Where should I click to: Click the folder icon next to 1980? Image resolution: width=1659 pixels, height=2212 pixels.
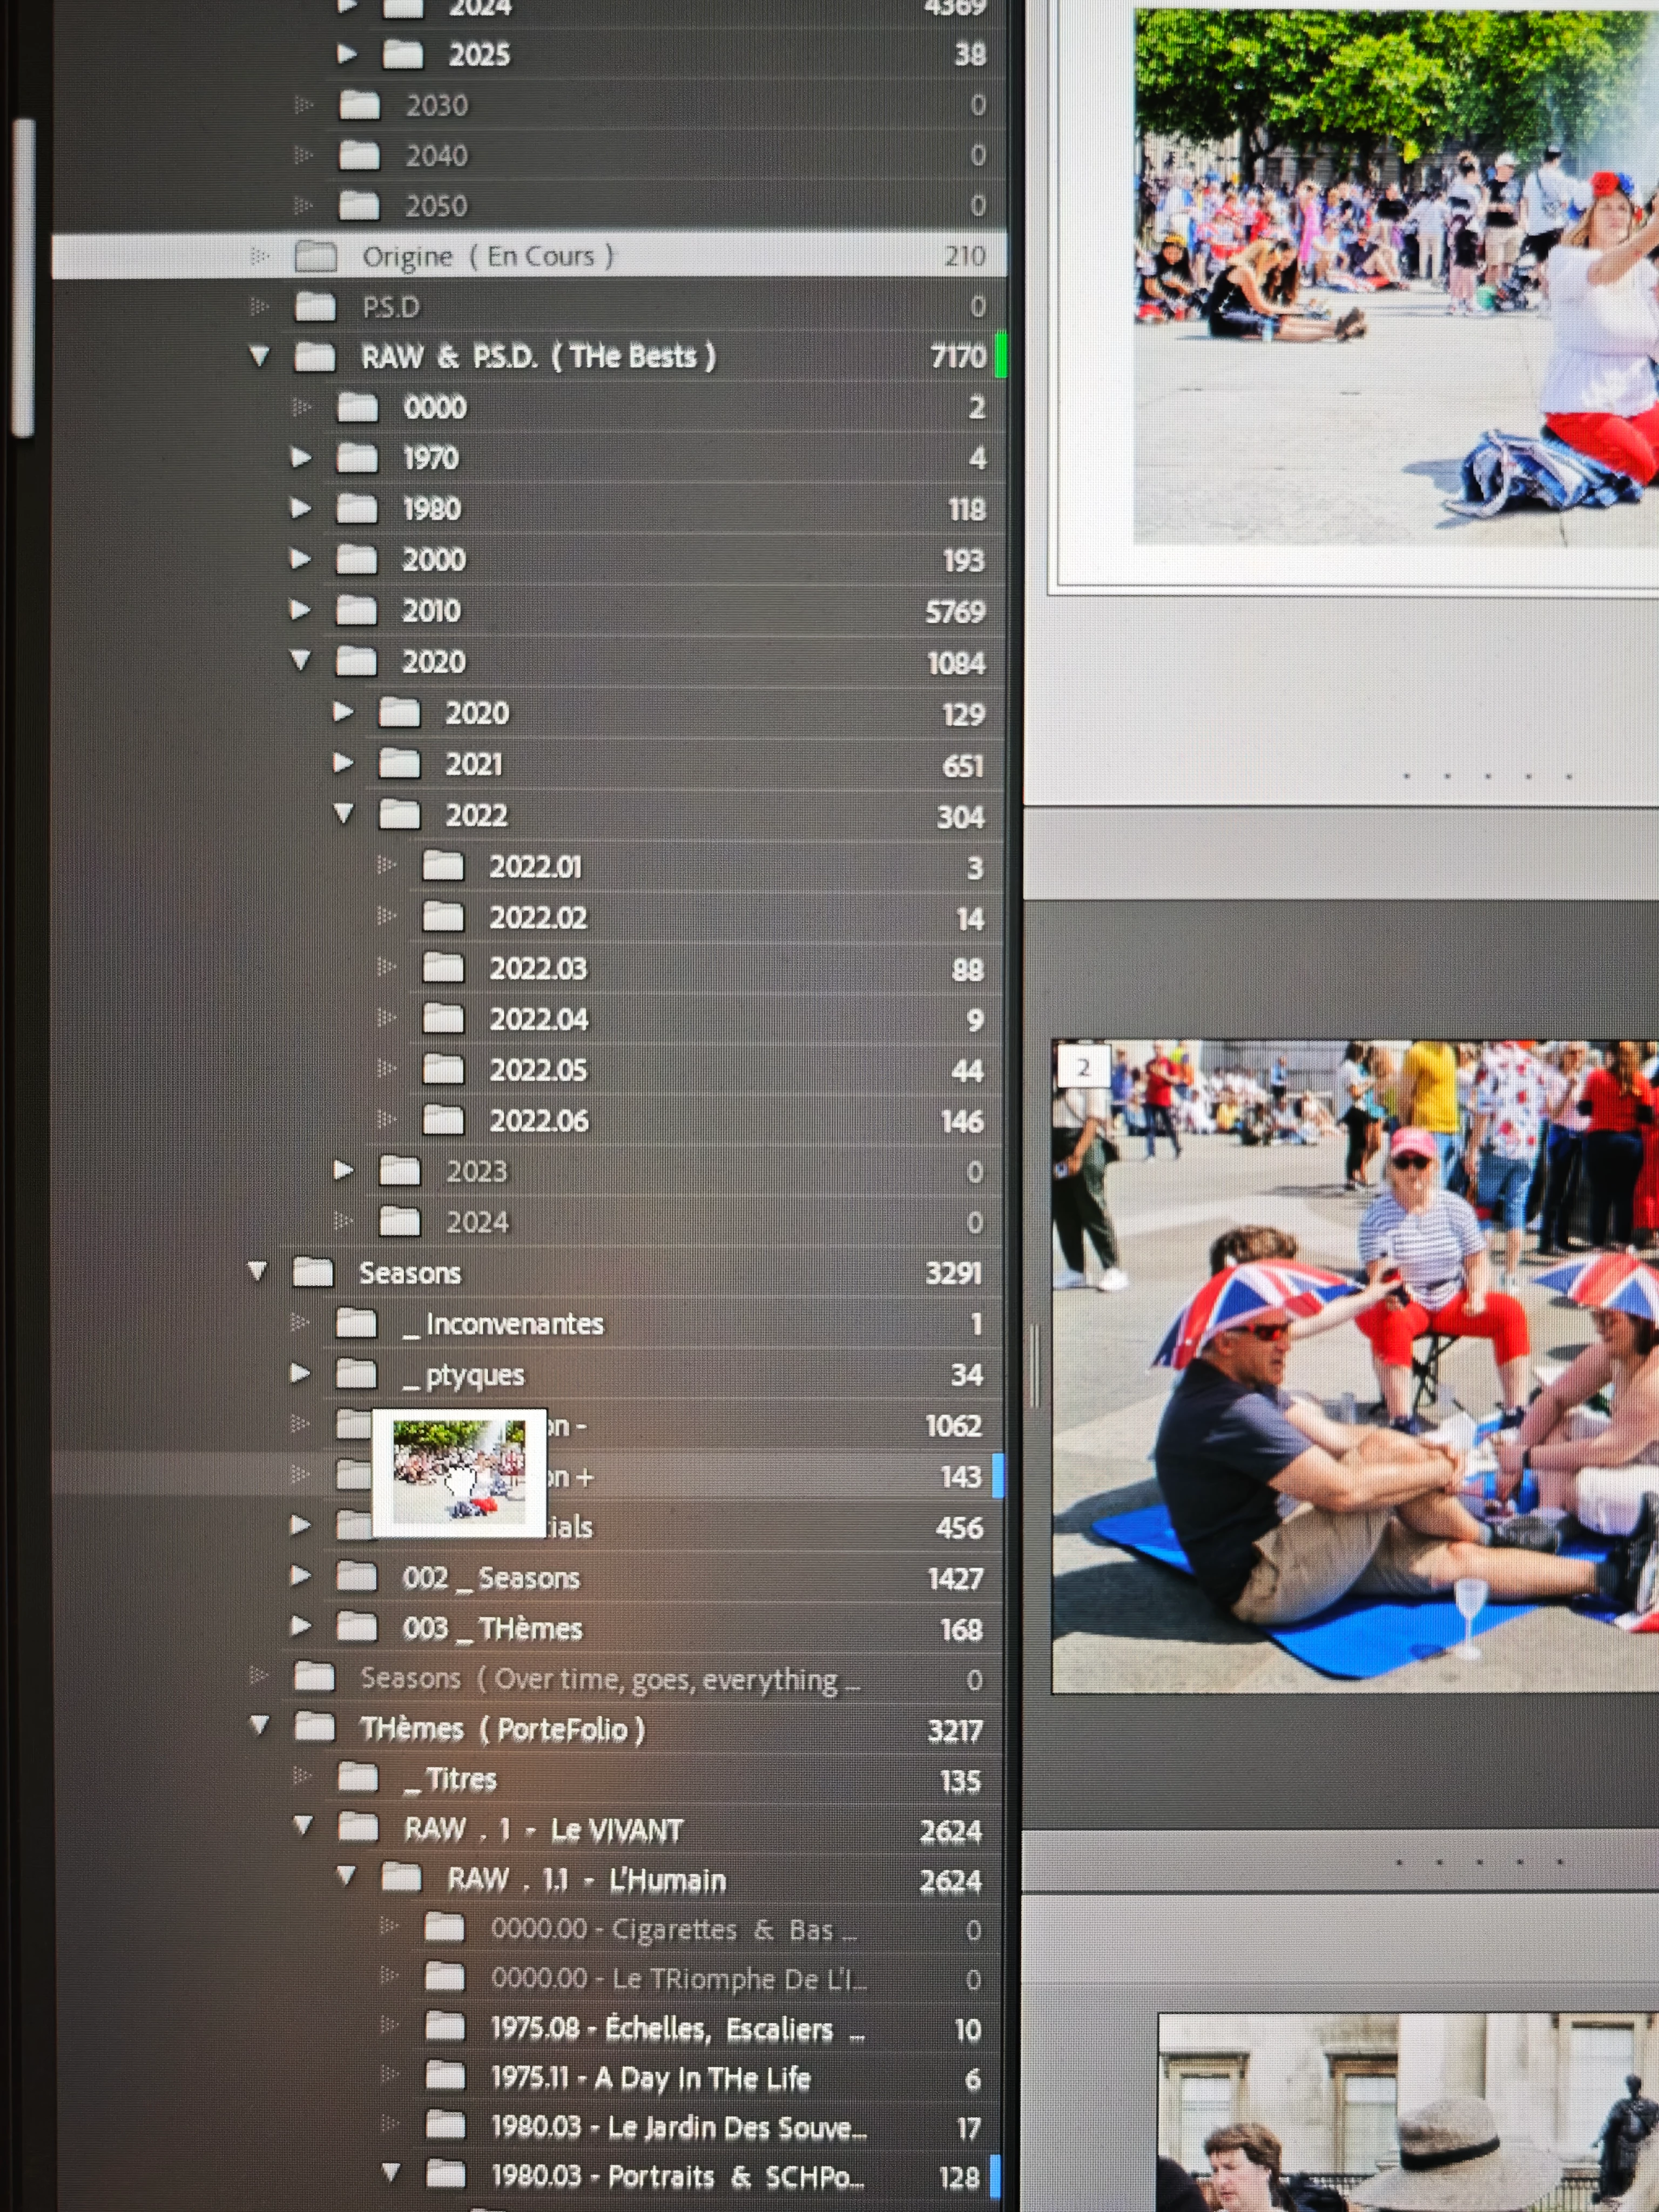(x=356, y=509)
